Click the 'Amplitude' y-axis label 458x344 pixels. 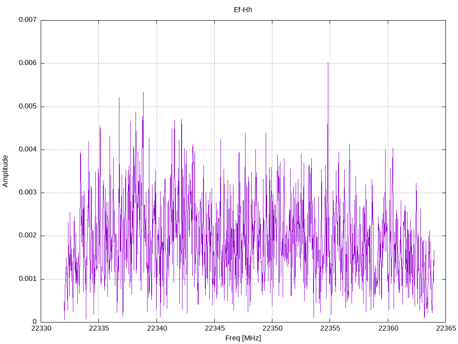tap(5, 171)
